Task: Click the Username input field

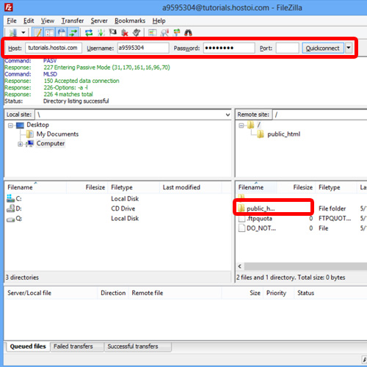Action: (143, 48)
